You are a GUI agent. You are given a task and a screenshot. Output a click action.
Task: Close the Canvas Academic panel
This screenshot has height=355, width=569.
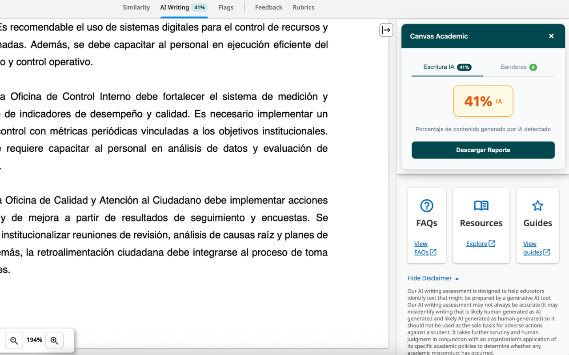(x=551, y=36)
